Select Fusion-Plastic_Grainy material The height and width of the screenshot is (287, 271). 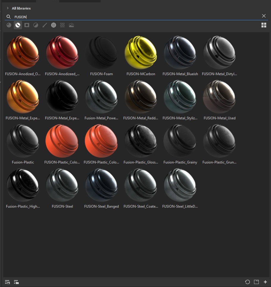(x=180, y=144)
